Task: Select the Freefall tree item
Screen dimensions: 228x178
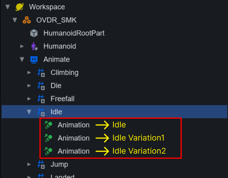Action: pos(62,99)
